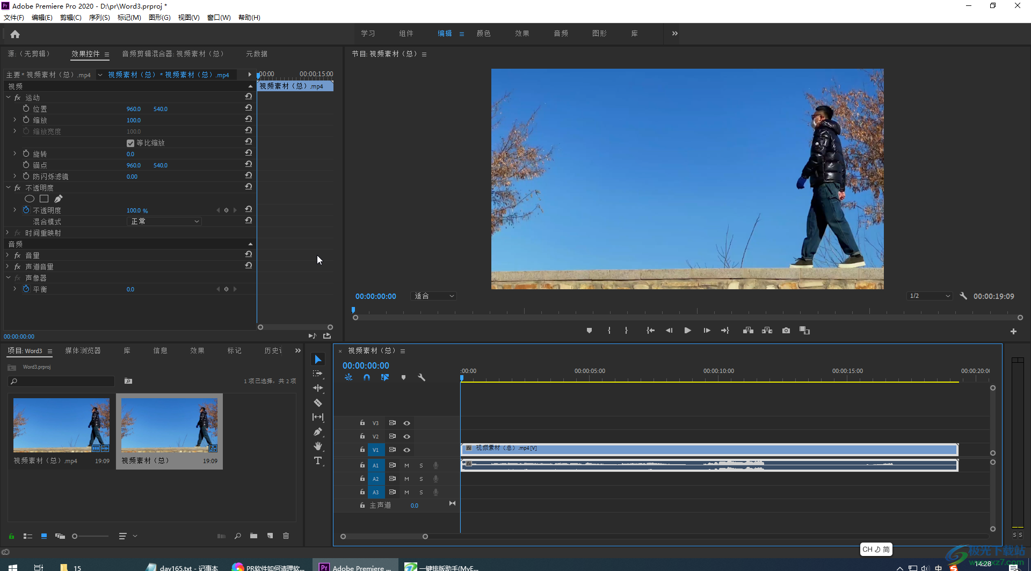Click the Export Frame camera icon
The width and height of the screenshot is (1031, 571).
point(786,331)
